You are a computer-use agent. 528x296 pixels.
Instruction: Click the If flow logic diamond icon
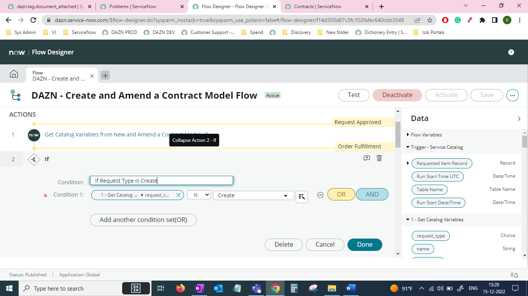(34, 159)
